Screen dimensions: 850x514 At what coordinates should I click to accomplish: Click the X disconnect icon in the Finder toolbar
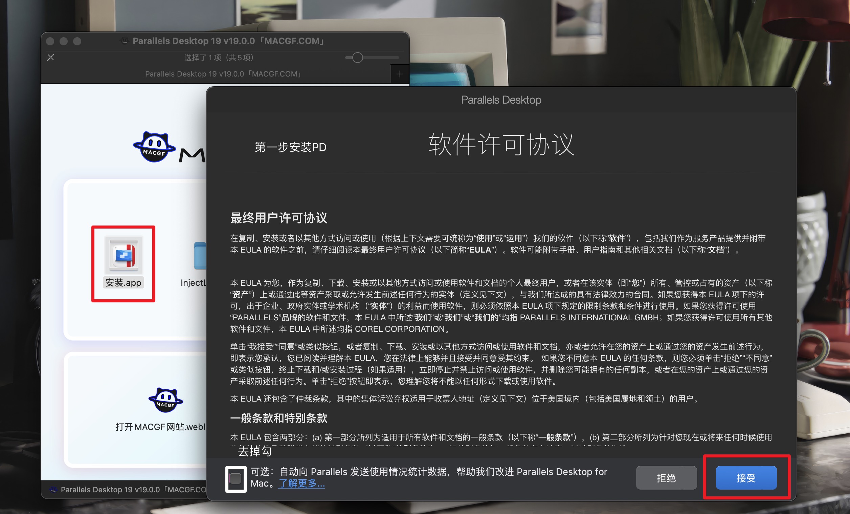coord(50,57)
